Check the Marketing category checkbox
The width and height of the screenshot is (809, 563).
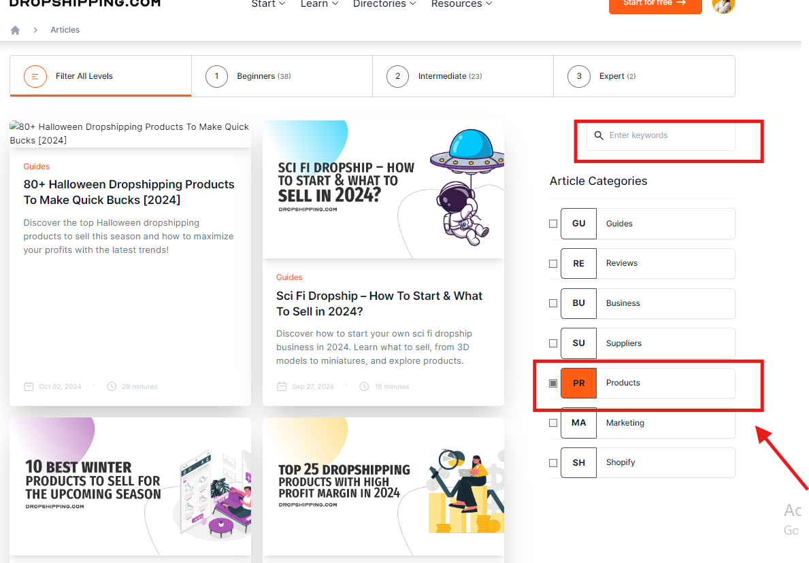point(553,423)
